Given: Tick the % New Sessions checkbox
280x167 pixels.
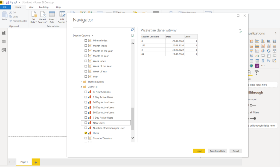Looking at the screenshot, I should [x=86, y=92].
